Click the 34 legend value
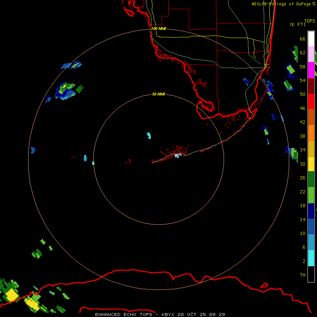The image size is (317, 317). [303, 150]
